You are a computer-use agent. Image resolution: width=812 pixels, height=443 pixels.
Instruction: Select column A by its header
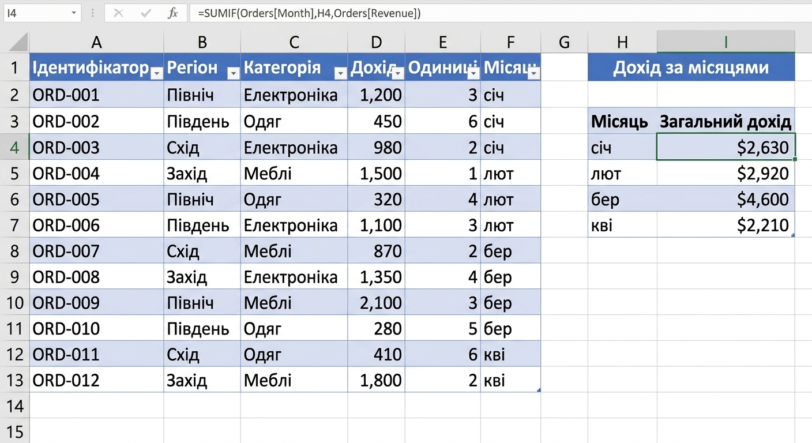(x=97, y=42)
